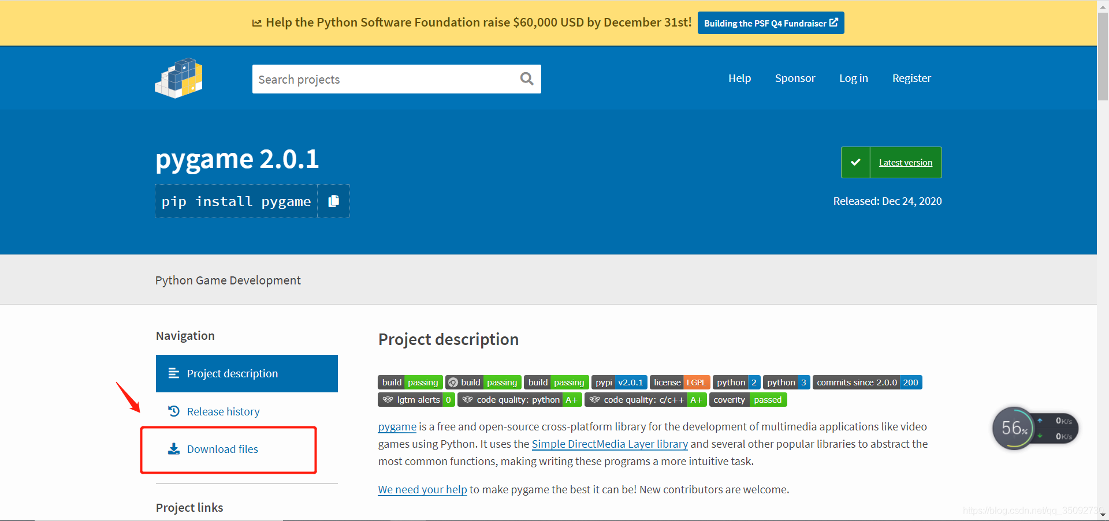Click the Python Game Development summary text
Screen dimensions: 1109x521
(228, 280)
